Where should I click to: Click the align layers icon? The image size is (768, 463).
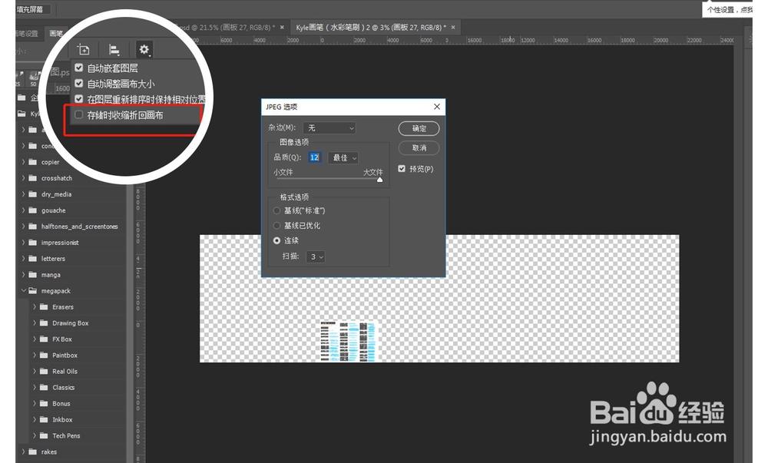[x=114, y=49]
